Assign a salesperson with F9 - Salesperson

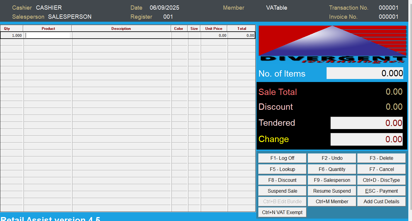[331, 180]
